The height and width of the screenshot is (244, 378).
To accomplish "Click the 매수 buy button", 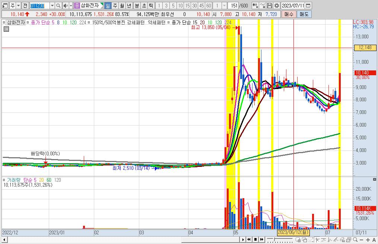I will point(289,14).
